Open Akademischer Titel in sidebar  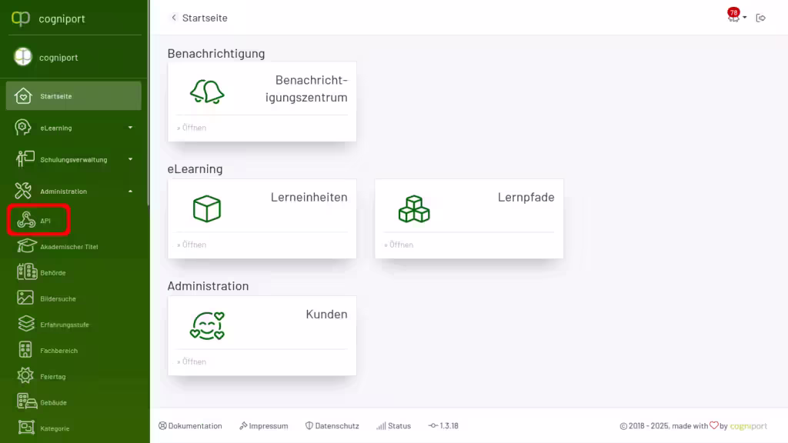pyautogui.click(x=68, y=247)
